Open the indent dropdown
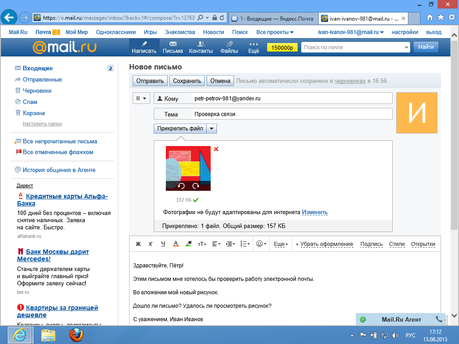The width and height of the screenshot is (459, 344). click(230, 244)
